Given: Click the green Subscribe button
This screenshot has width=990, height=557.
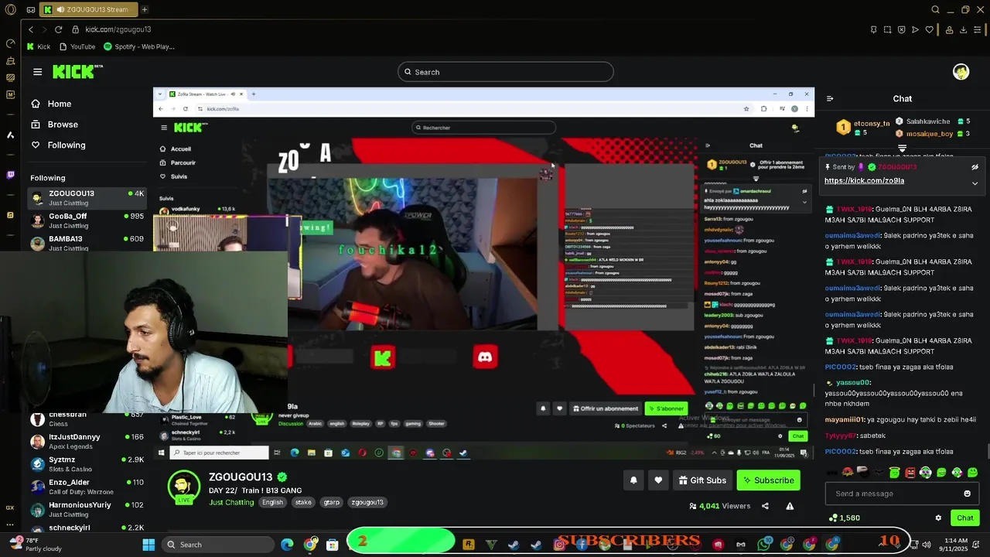Looking at the screenshot, I should tap(768, 480).
